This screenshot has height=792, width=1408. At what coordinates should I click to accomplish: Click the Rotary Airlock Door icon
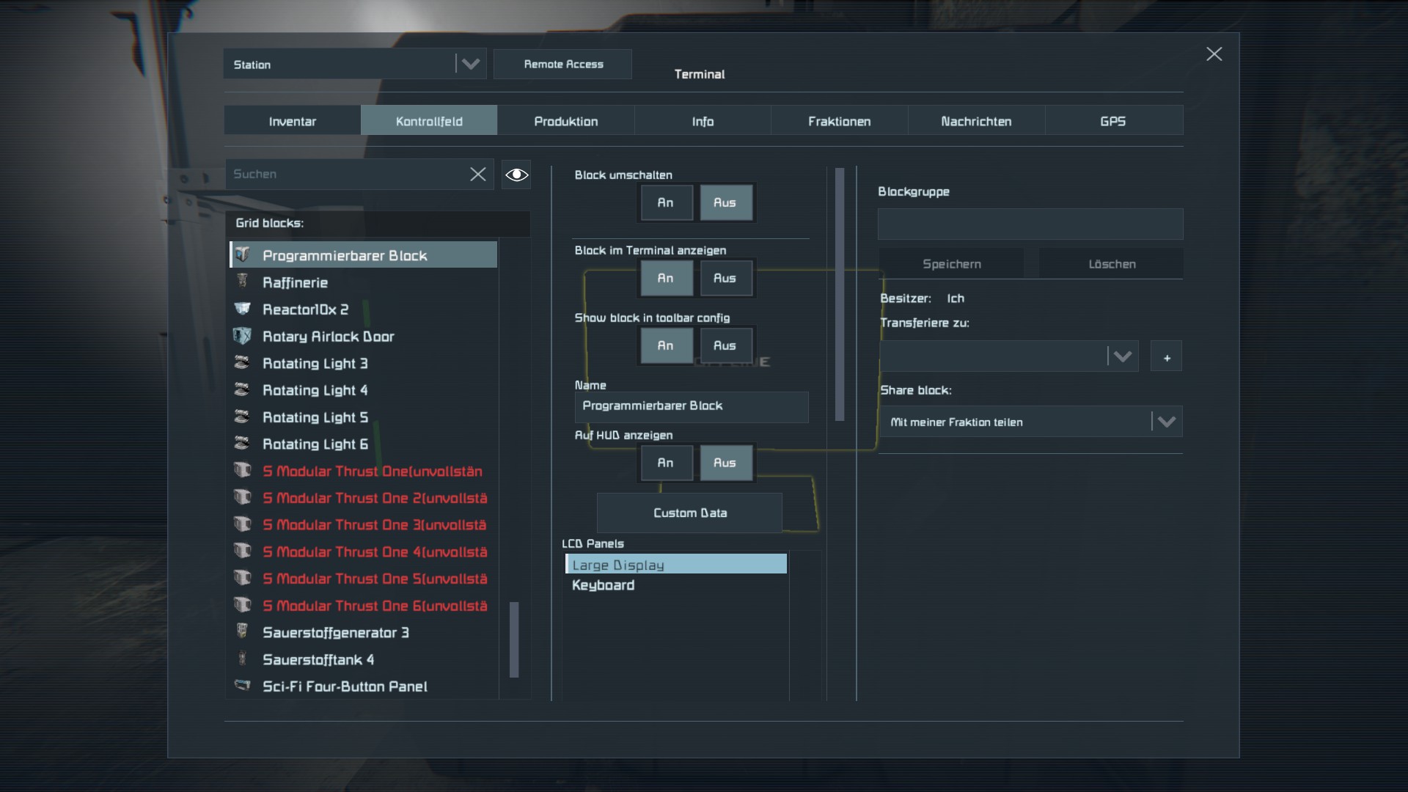243,336
